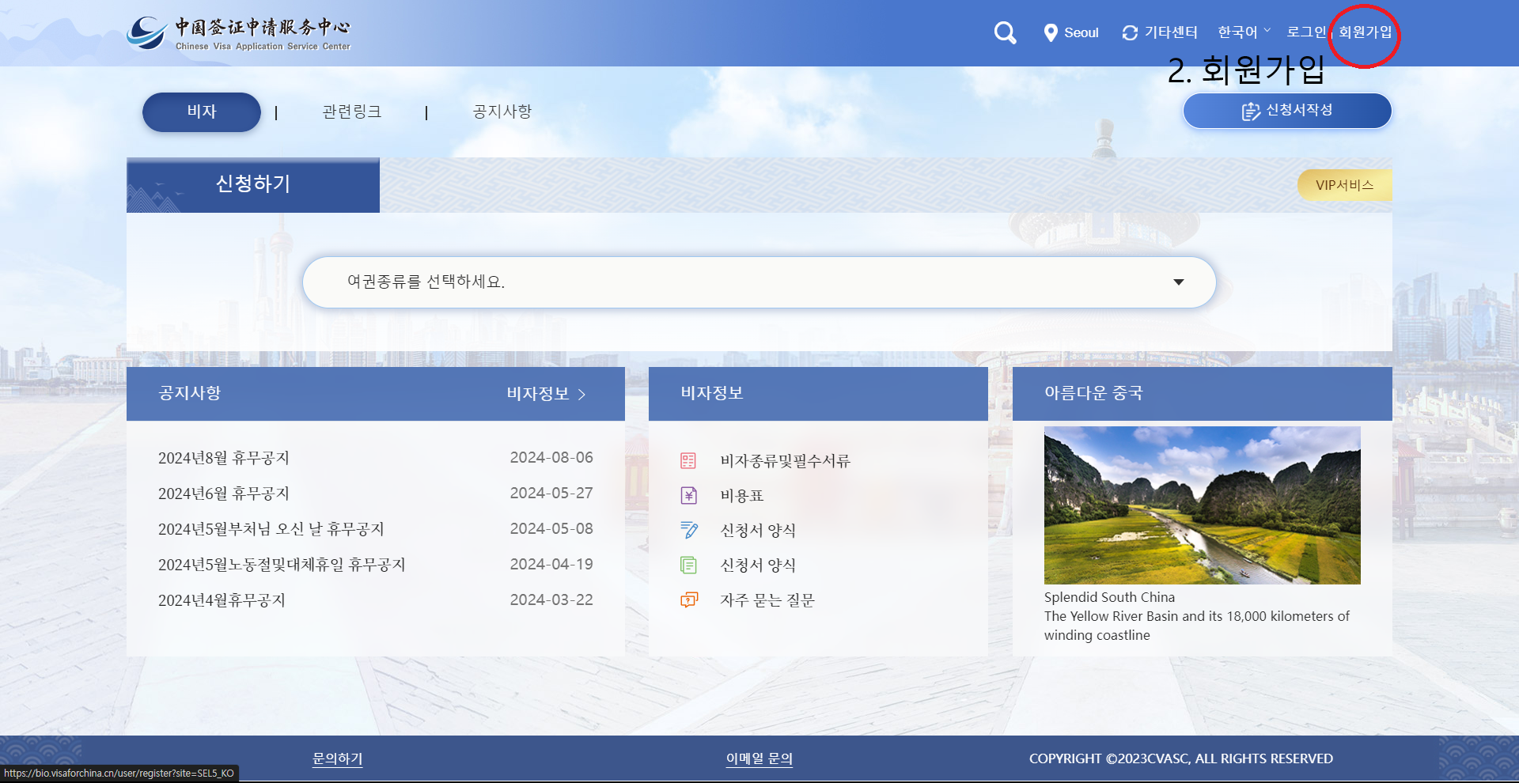Click the 기타센터 refresh icon
Screen dimensions: 1519x783
tap(1130, 32)
